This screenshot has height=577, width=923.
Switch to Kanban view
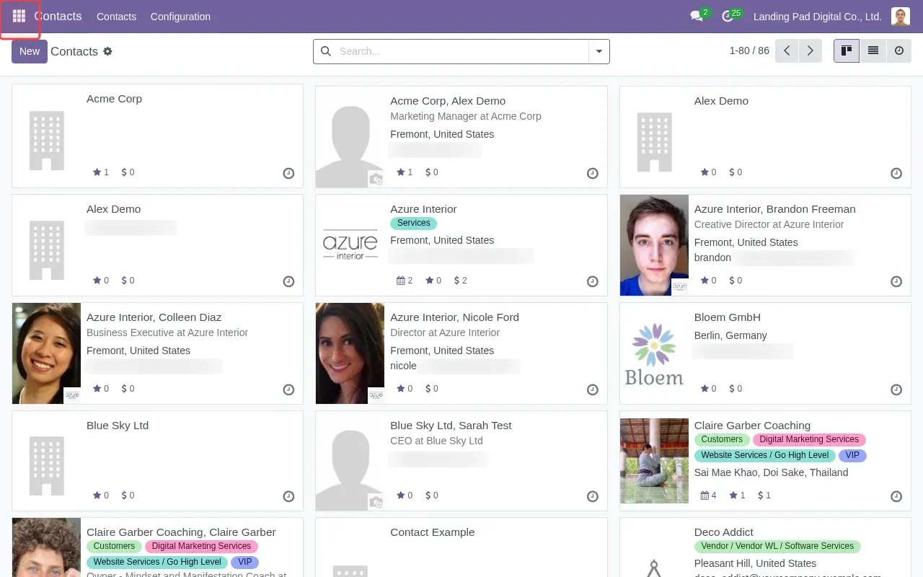coord(847,50)
